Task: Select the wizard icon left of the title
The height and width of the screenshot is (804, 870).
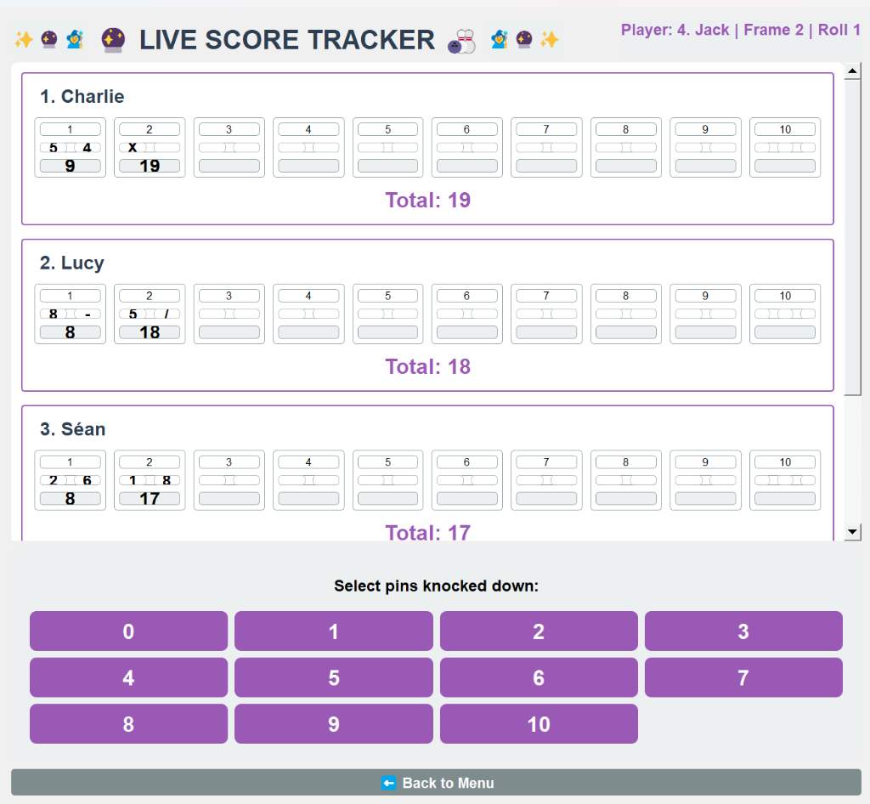Action: 75,39
